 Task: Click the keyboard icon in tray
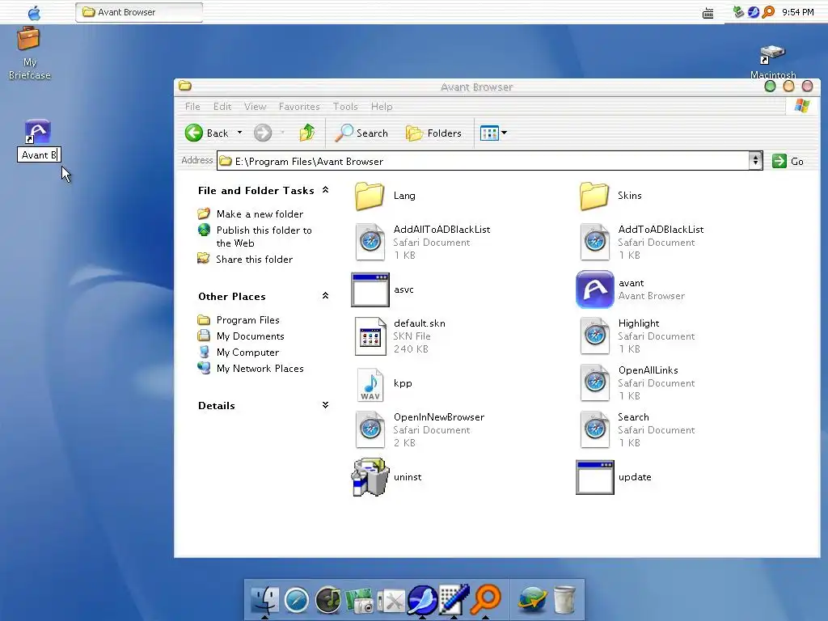pos(708,13)
